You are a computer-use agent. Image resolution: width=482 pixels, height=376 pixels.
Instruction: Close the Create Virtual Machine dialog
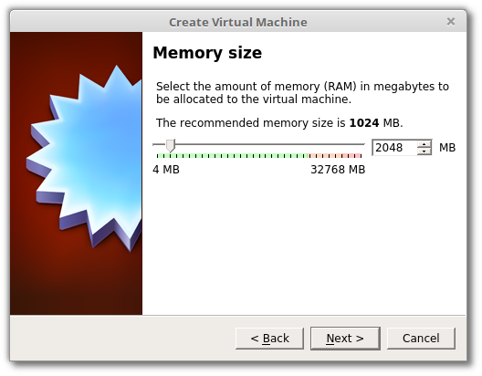[x=451, y=22]
